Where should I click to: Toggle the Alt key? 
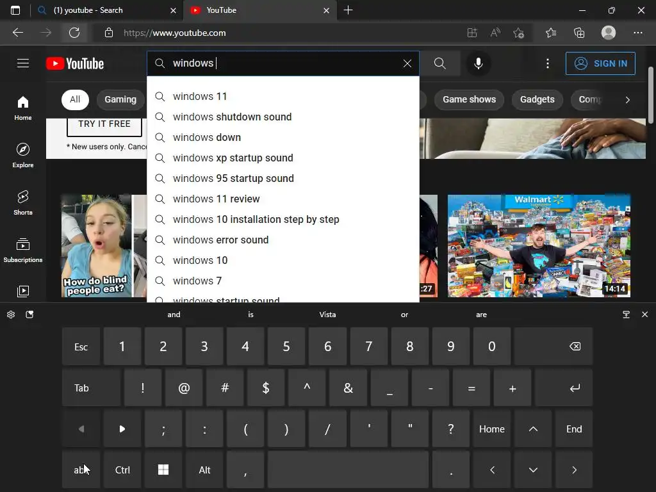(204, 470)
